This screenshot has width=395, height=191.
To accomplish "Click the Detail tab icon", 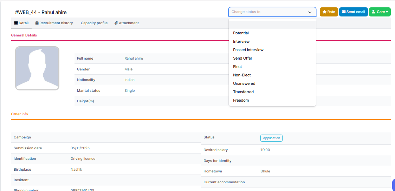I will tap(16, 23).
